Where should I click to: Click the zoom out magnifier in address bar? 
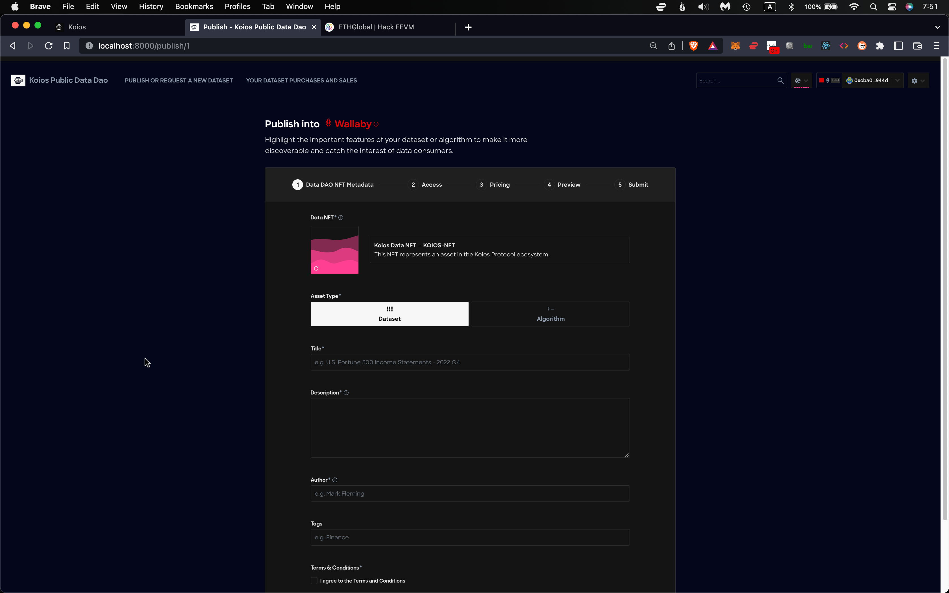pos(653,46)
